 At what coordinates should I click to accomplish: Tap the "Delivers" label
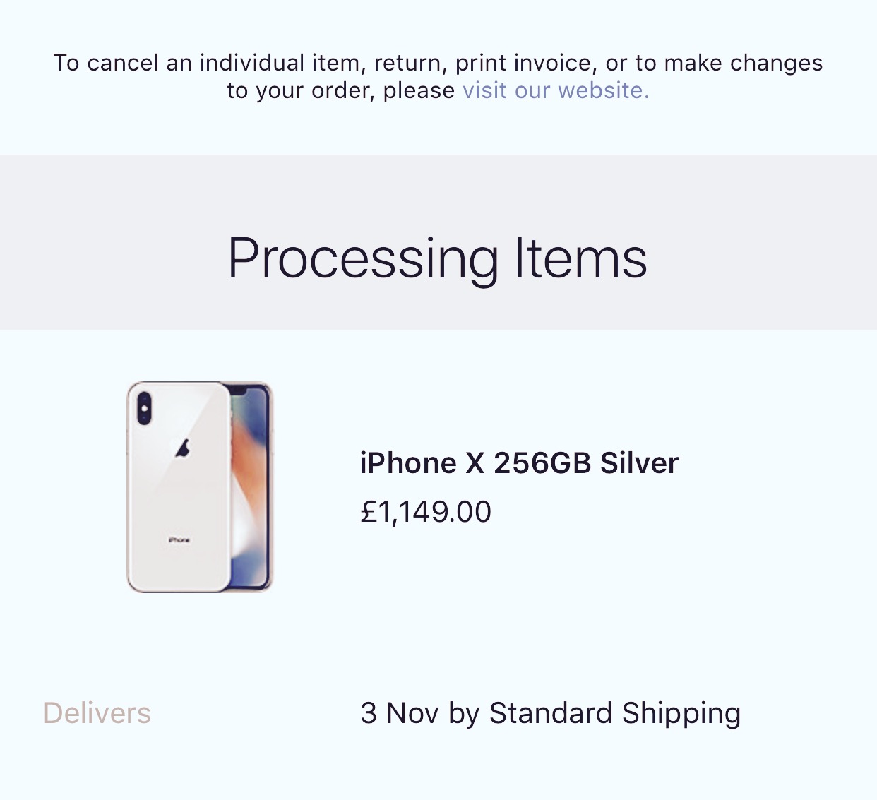pyautogui.click(x=97, y=713)
